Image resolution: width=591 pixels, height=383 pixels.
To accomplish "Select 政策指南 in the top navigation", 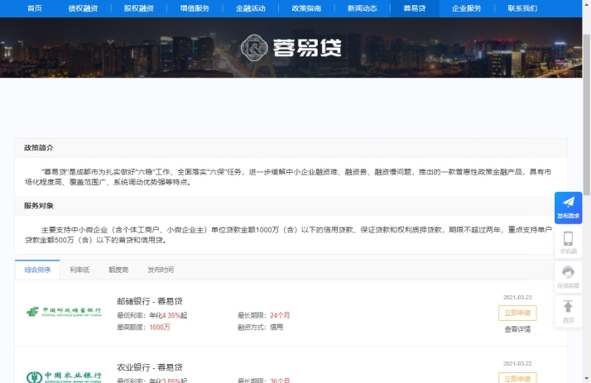I will [x=306, y=8].
